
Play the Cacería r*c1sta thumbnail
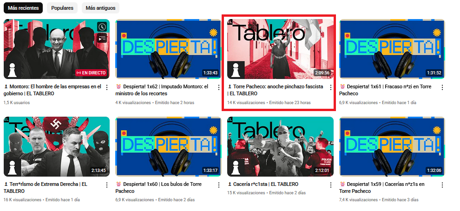click(x=281, y=146)
